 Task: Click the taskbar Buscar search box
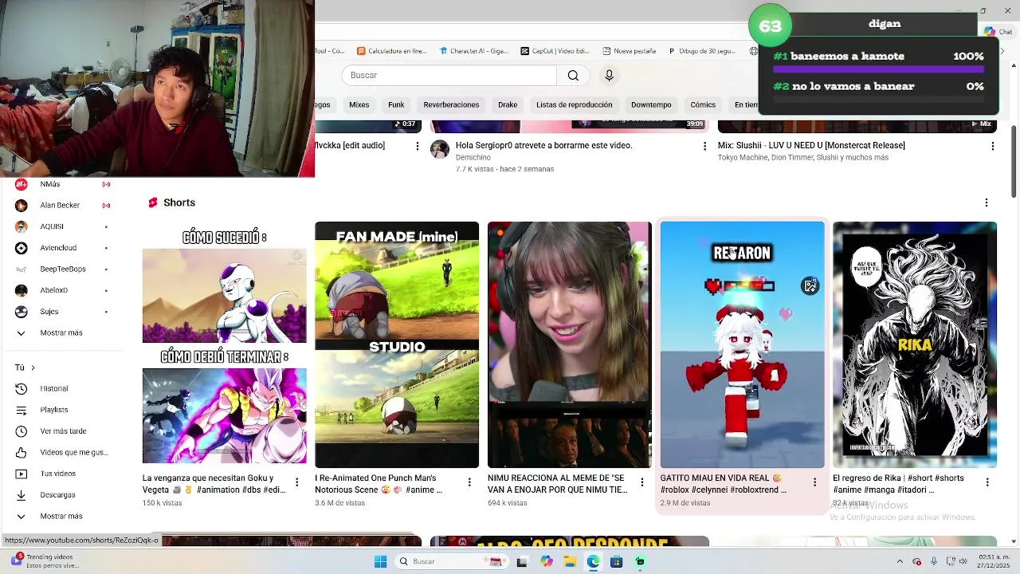pyautogui.click(x=453, y=561)
